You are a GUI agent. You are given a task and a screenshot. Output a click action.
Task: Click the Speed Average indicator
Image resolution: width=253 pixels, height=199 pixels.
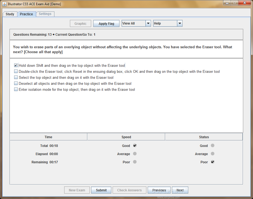coord(135,153)
